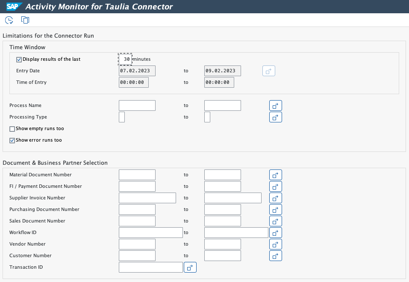
Task: Click the Workflow ID label
Action: pyautogui.click(x=23, y=232)
